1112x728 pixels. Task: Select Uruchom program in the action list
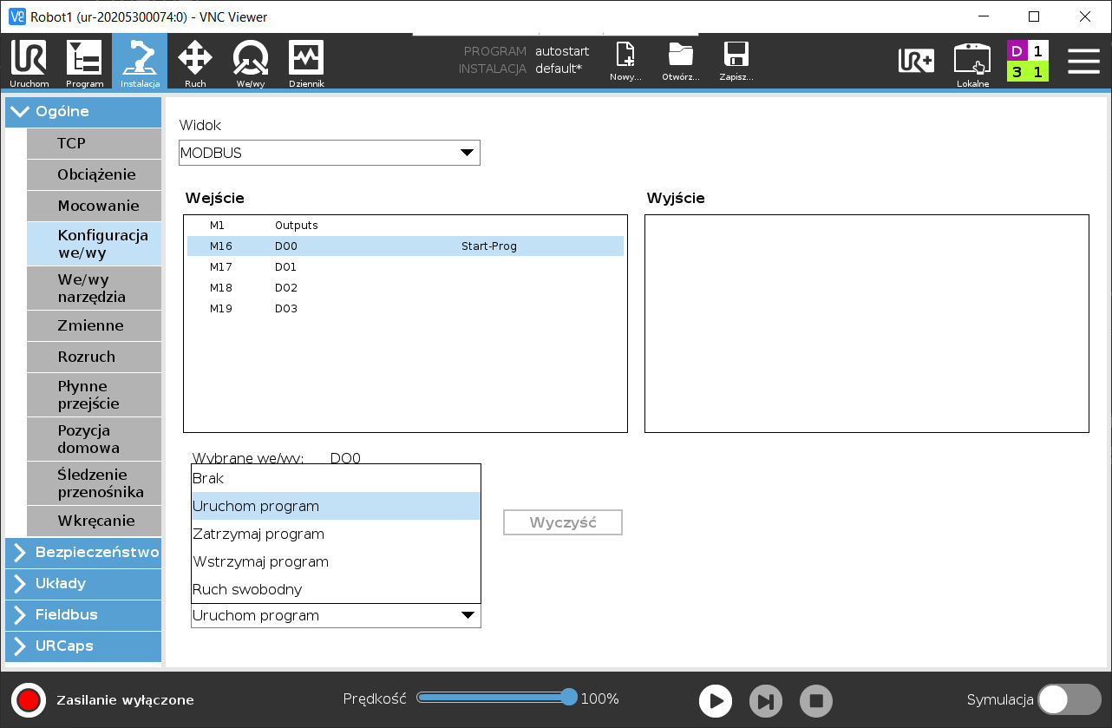pyautogui.click(x=336, y=506)
